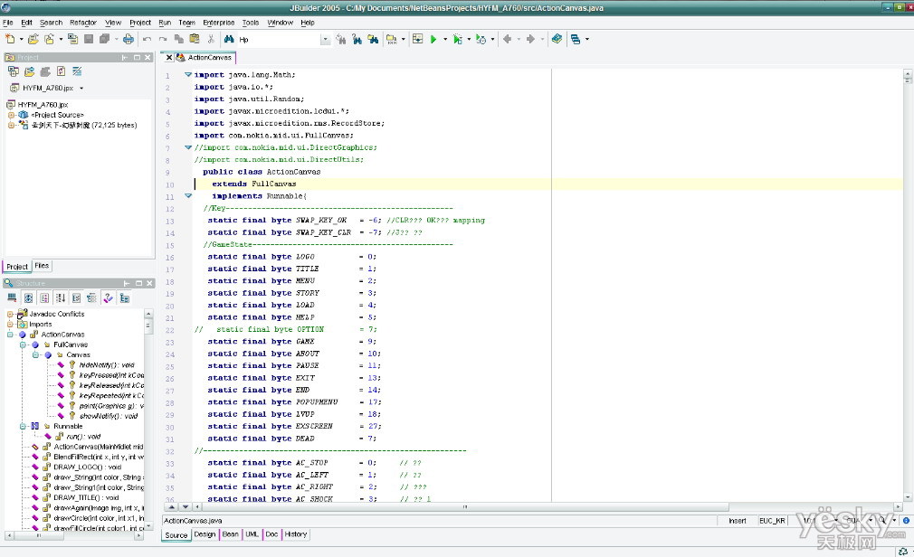Click the Structure pane vertical scrollbar
Viewport: 914px width, 557px height.
148,420
